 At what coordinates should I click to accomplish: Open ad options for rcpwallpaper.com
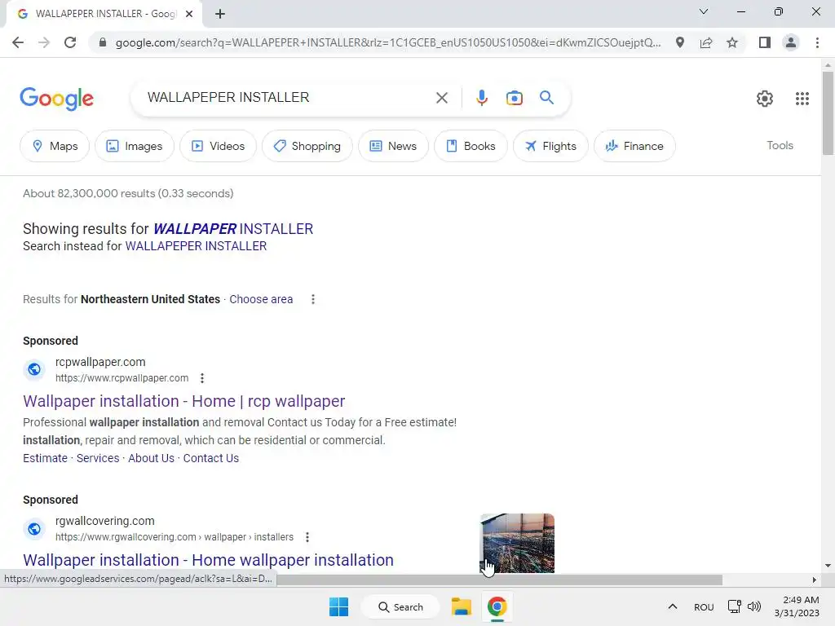coord(202,378)
